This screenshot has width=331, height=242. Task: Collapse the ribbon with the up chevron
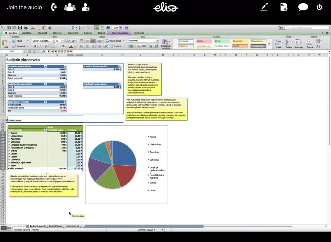click(x=322, y=33)
